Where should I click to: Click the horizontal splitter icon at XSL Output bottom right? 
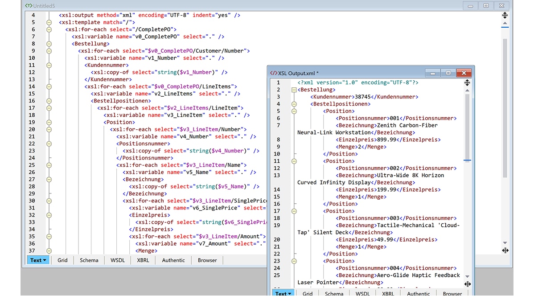point(467,284)
